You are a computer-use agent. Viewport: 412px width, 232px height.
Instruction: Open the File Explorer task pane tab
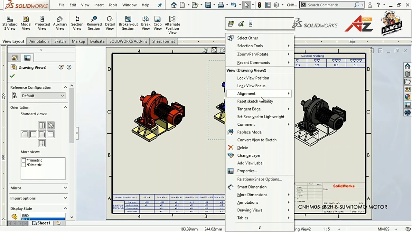[x=407, y=82]
